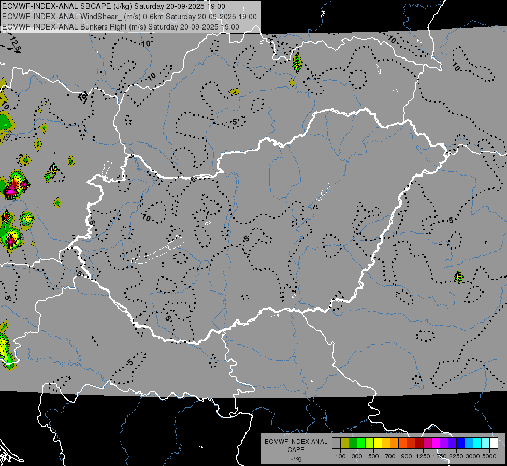This screenshot has height=466, width=507.
Task: Click the CAPE label in legend
Action: (296, 450)
